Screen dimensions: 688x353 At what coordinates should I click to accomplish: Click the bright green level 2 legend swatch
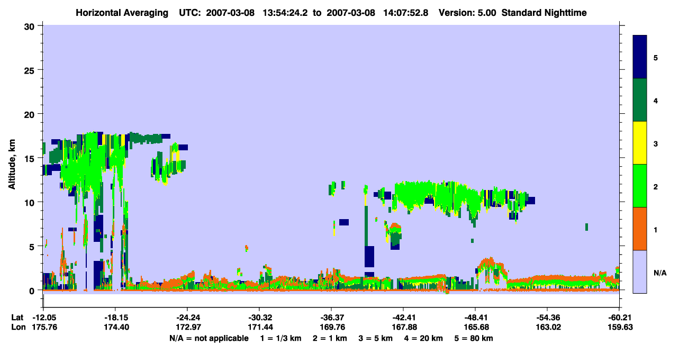pyautogui.click(x=640, y=186)
